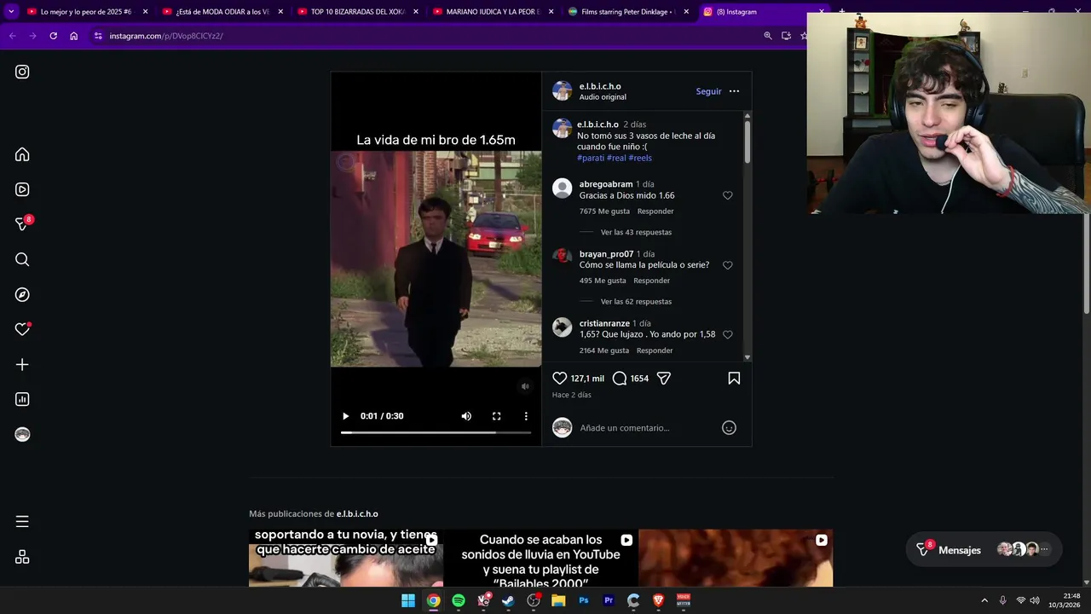1091x614 pixels.
Task: Open the Meta apps icon at sidebar bottom
Action: [22, 557]
